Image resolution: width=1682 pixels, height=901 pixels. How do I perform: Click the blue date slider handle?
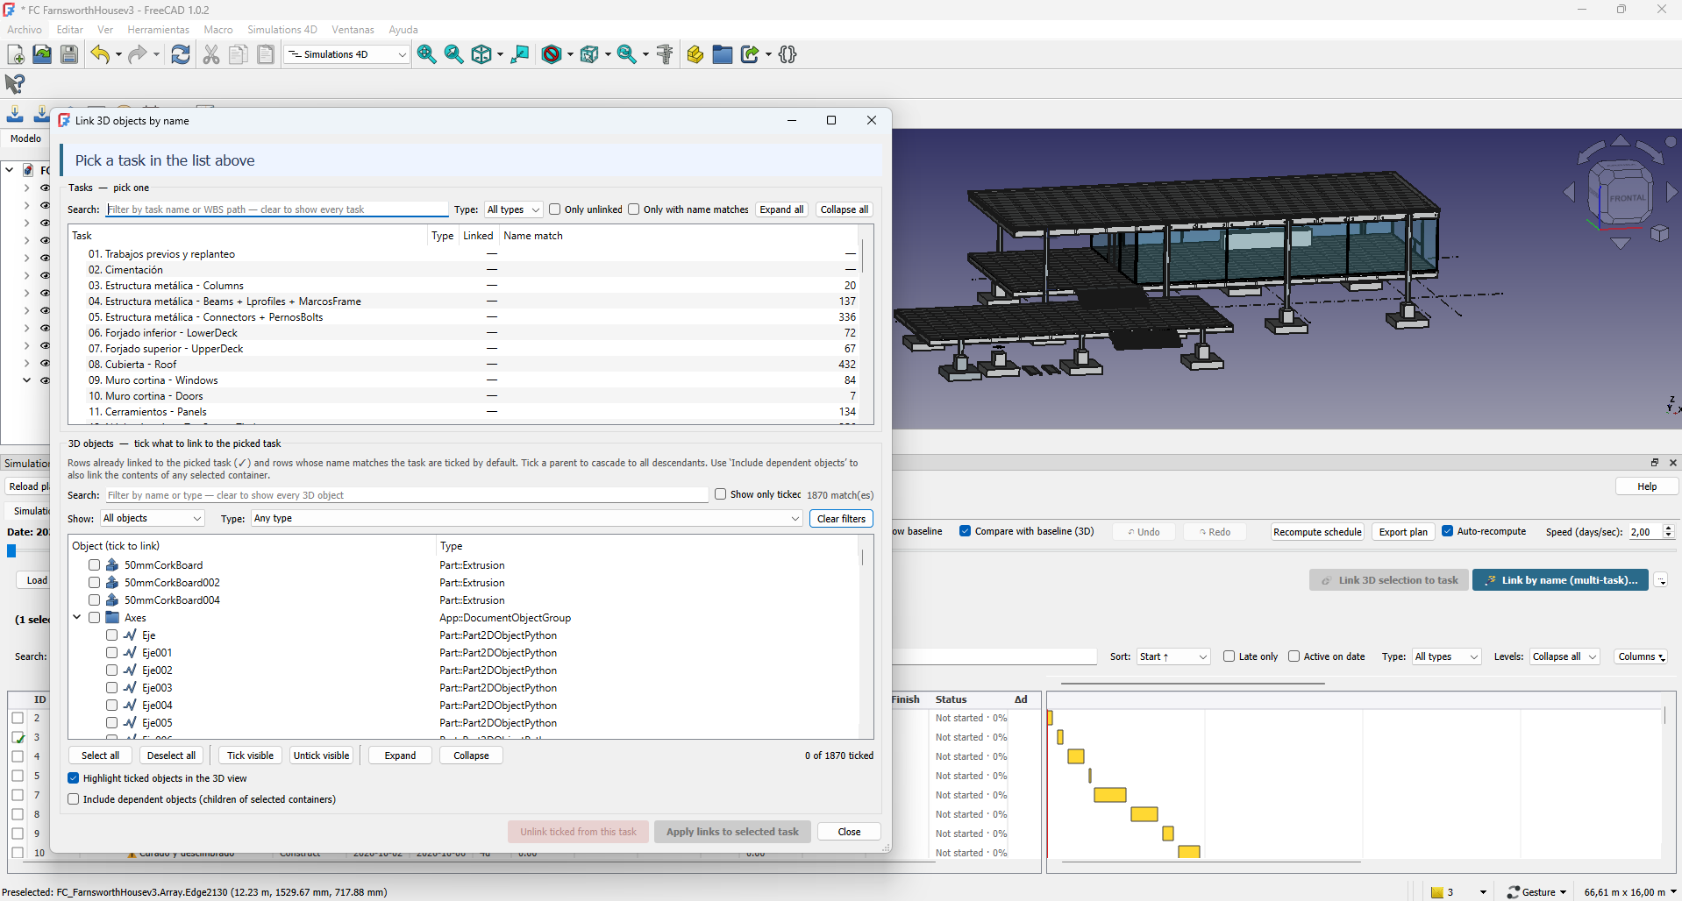click(11, 551)
